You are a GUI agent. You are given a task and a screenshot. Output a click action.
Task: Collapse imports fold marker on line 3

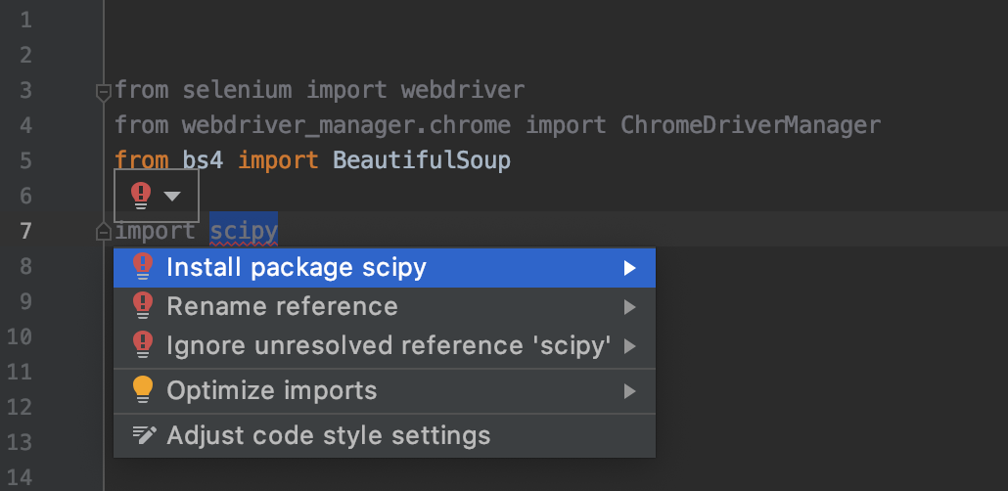pos(104,93)
